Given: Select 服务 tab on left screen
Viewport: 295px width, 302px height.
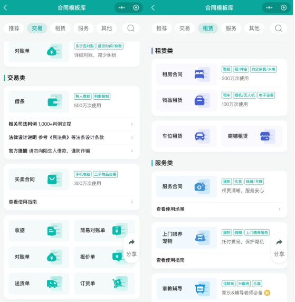Looking at the screenshot, I should point(83,29).
